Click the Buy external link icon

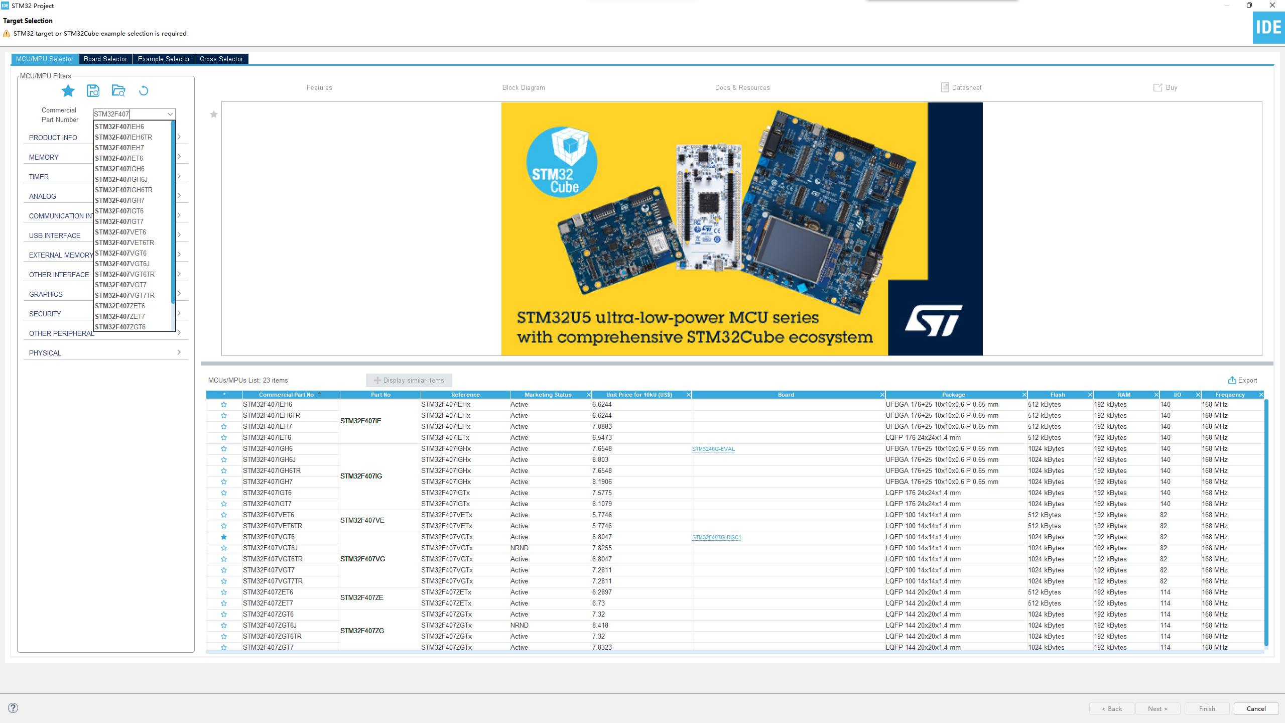coord(1158,87)
